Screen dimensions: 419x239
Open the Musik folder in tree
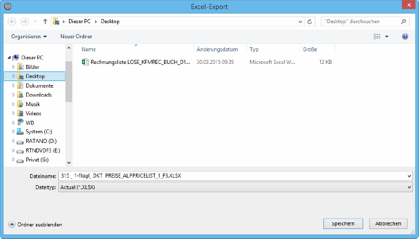pos(33,104)
